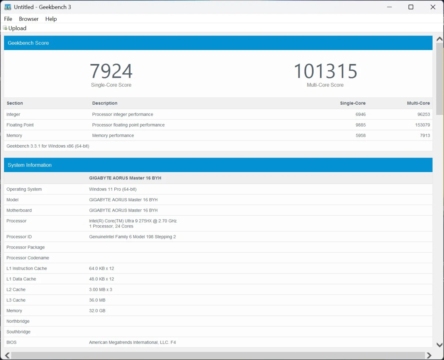The width and height of the screenshot is (444, 360).
Task: Select the "36.0 MB" value
Action: click(97, 300)
